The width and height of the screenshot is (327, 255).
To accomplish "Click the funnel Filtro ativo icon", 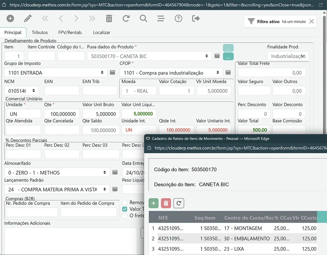I will click(x=251, y=22).
